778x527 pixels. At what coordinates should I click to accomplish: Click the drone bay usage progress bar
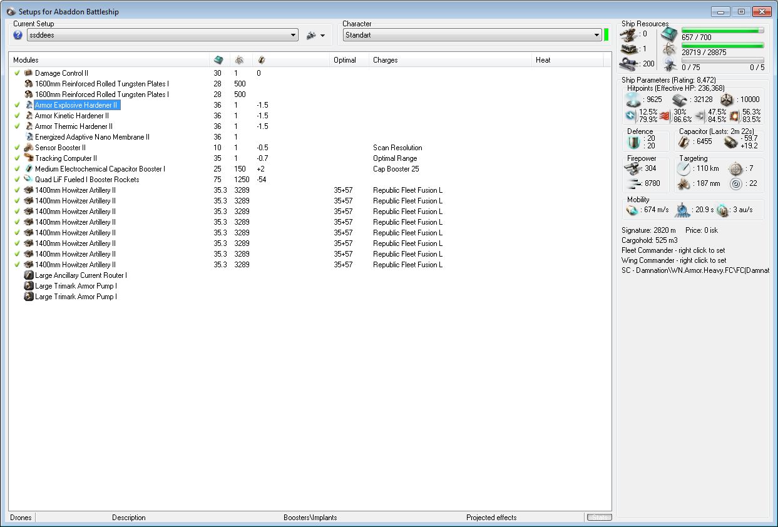[x=722, y=60]
